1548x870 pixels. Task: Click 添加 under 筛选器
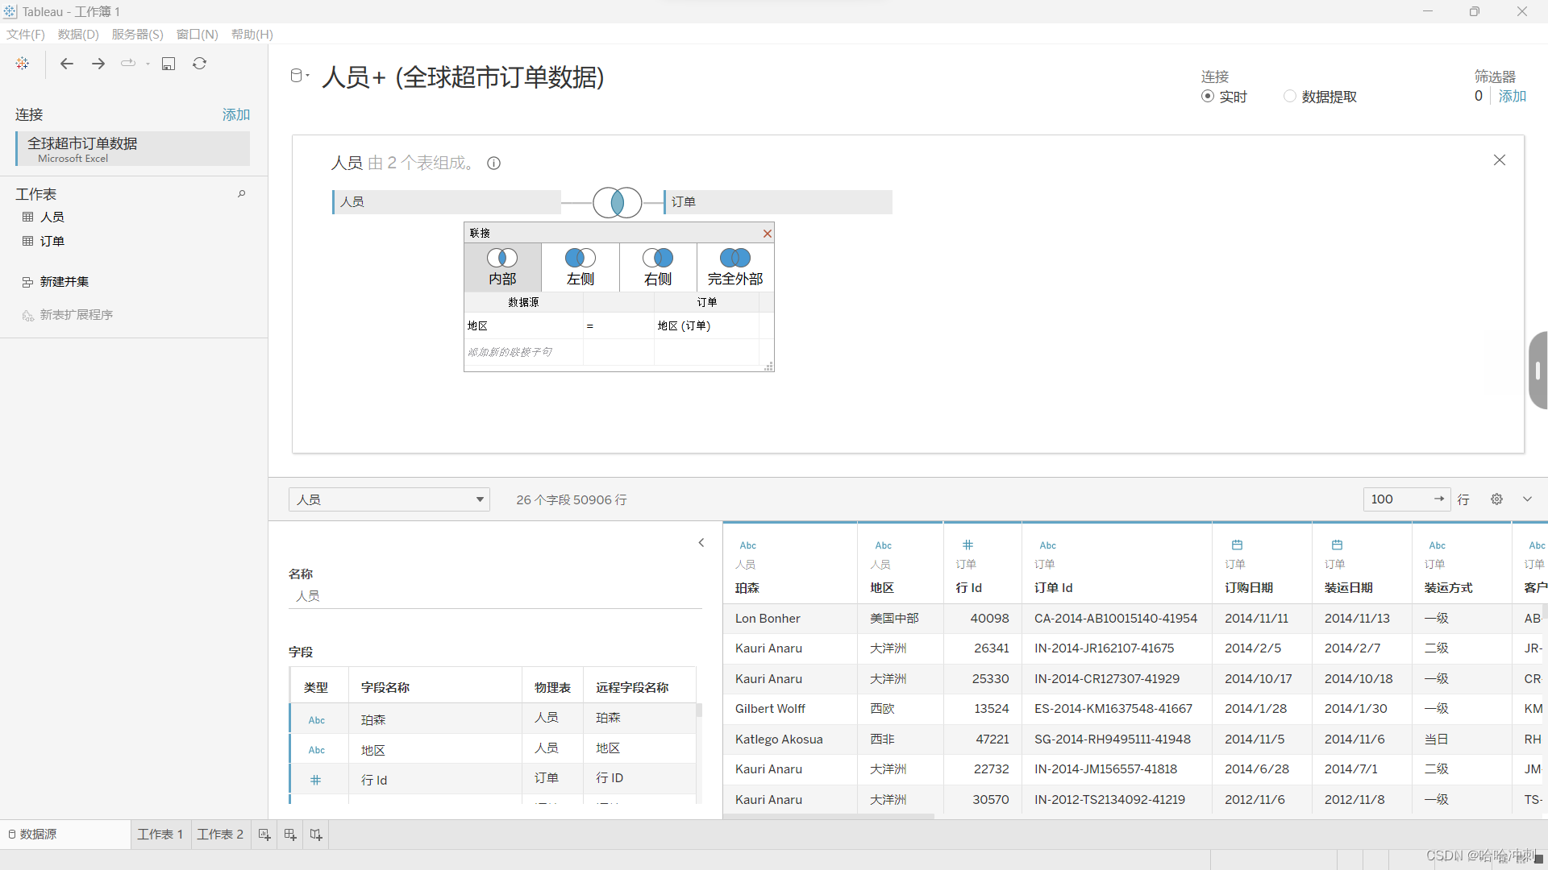[x=1512, y=97]
